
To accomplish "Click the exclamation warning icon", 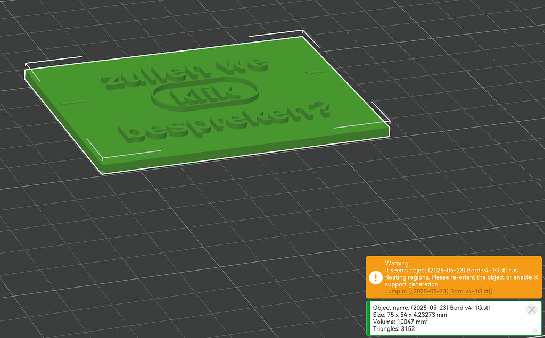I will (x=375, y=277).
